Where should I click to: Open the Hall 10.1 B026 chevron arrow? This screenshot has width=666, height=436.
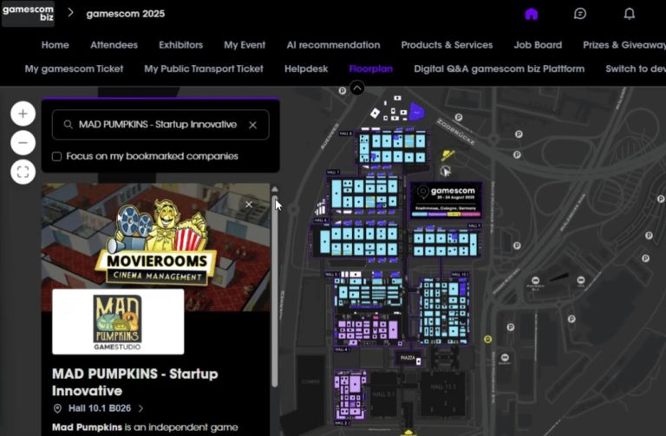point(140,408)
